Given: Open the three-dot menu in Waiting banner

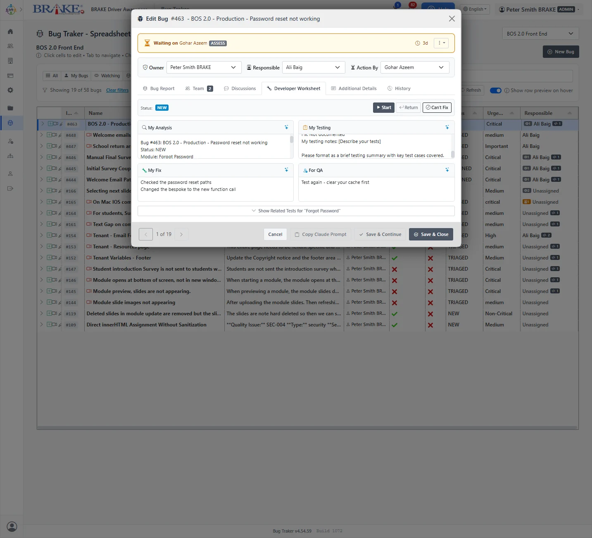Looking at the screenshot, I should tap(441, 43).
